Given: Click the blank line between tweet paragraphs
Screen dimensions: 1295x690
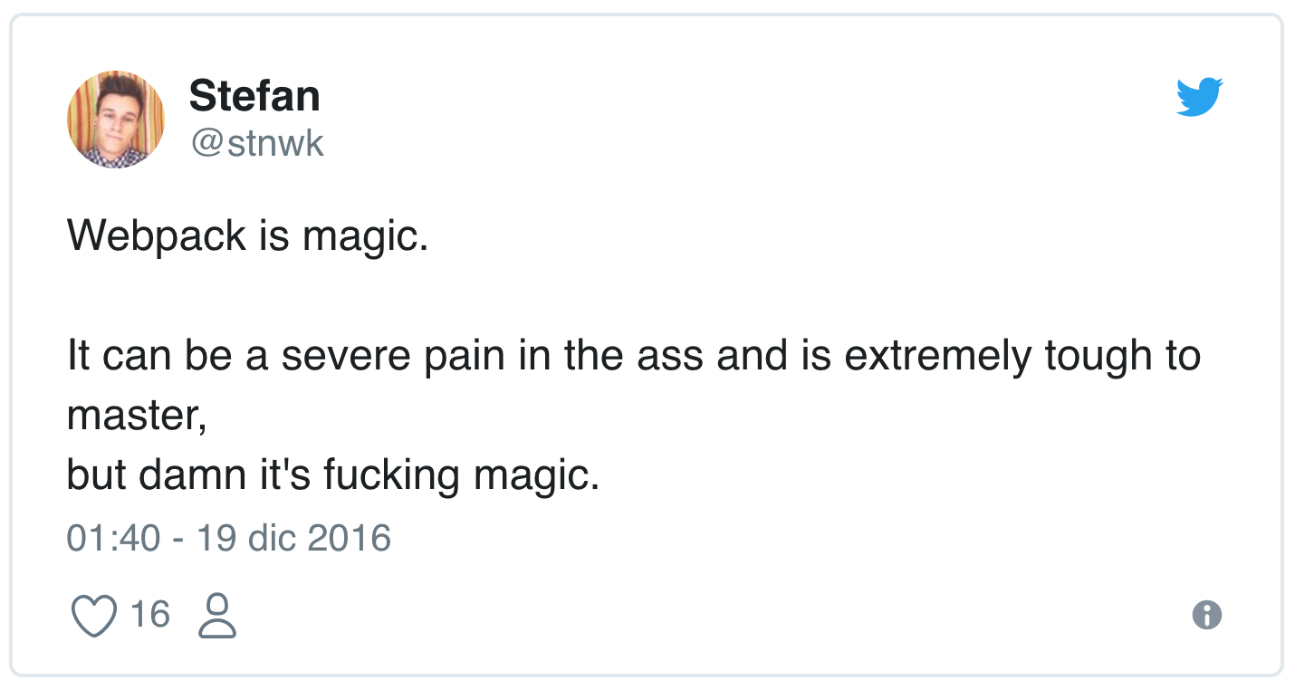Looking at the screenshot, I should point(634,296).
